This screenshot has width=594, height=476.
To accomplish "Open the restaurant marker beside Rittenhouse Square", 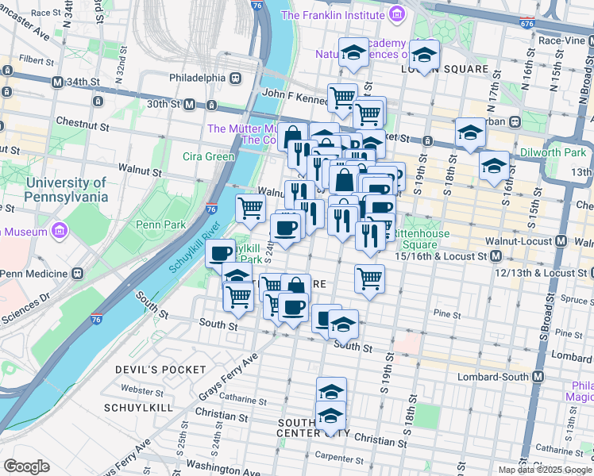I will coord(371,238).
